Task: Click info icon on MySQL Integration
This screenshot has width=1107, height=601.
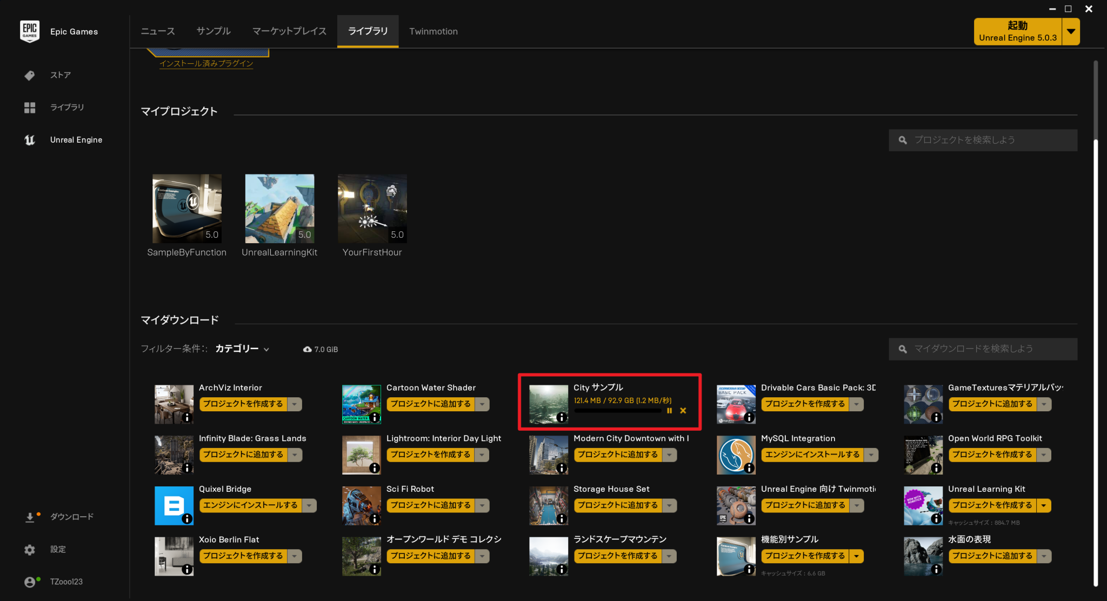Action: 749,468
